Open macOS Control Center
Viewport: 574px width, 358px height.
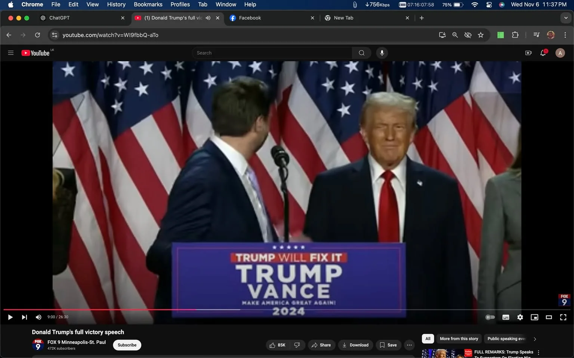point(489,4)
